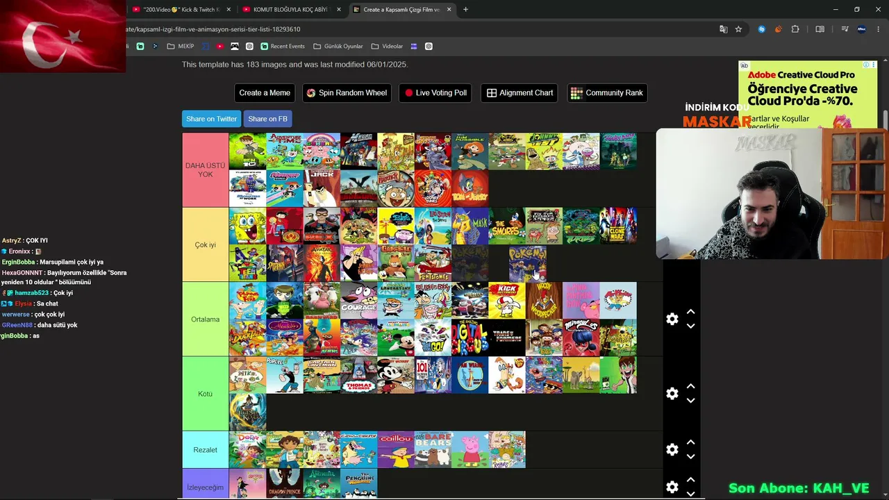
Task: Toggle the browser side panel
Action: click(820, 29)
